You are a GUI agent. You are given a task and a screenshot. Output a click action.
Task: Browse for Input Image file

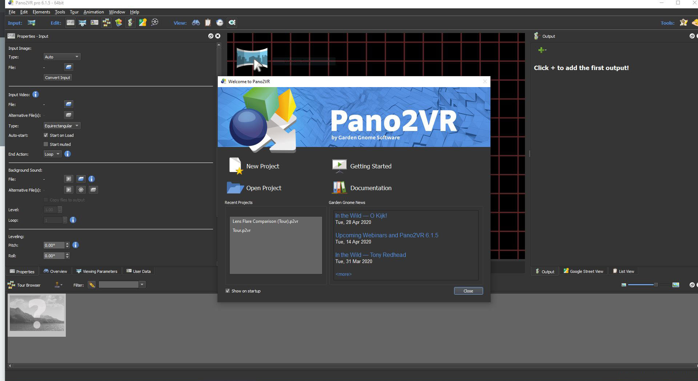[x=69, y=67]
